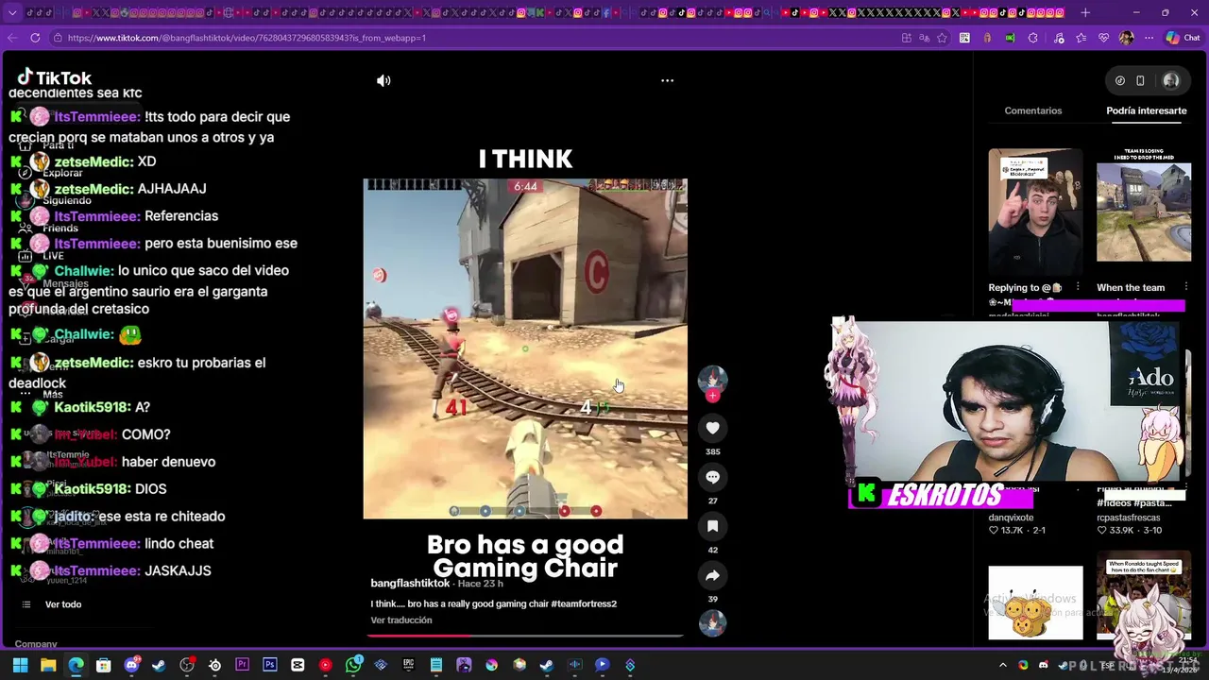Click the #teamfortress2 hashtag
Viewport: 1209px width, 680px height.
pos(584,603)
